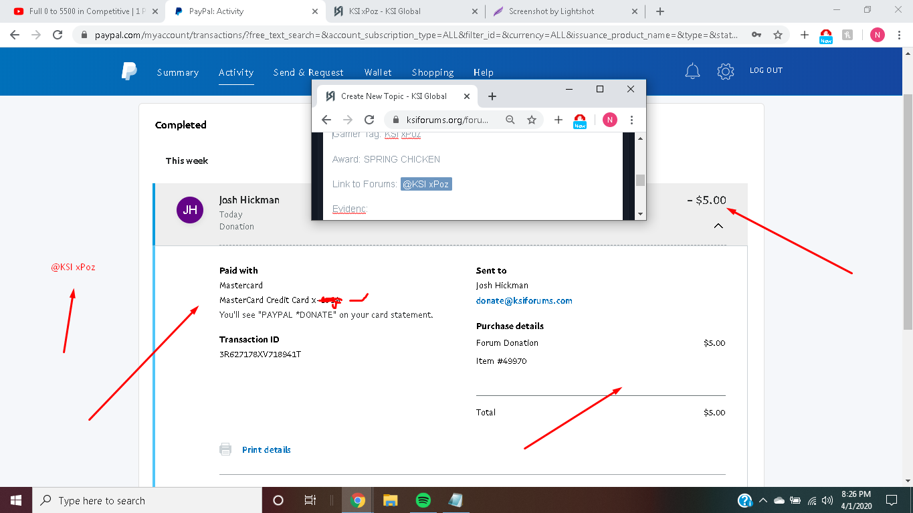
Task: Click the printer icon beside Print details
Action: 225,449
